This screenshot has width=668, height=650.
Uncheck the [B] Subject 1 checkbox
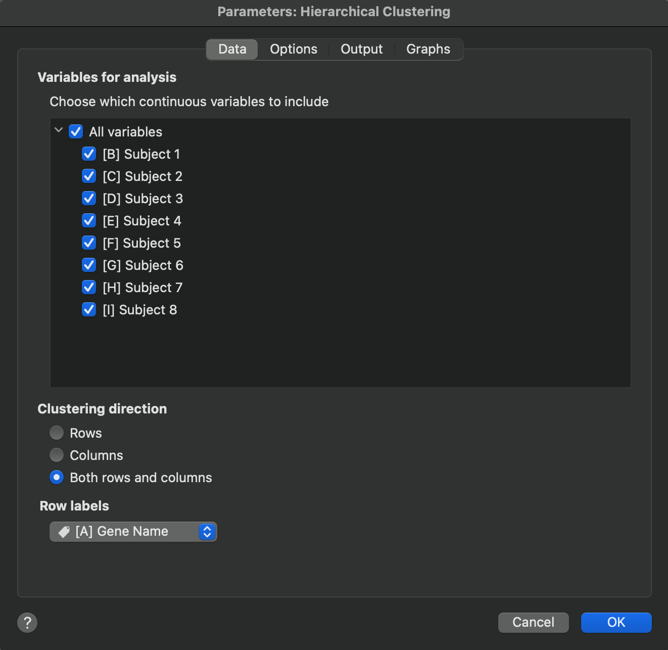tap(89, 154)
